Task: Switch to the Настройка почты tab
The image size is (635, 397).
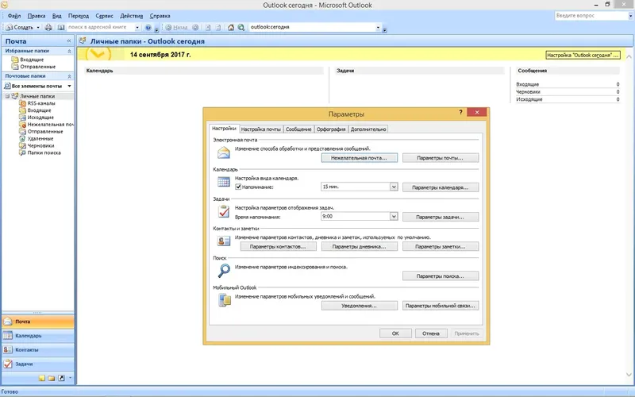Action: click(x=261, y=129)
